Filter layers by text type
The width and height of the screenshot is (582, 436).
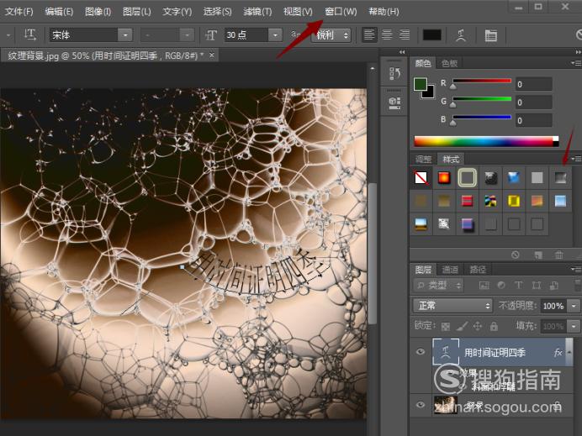tap(519, 285)
